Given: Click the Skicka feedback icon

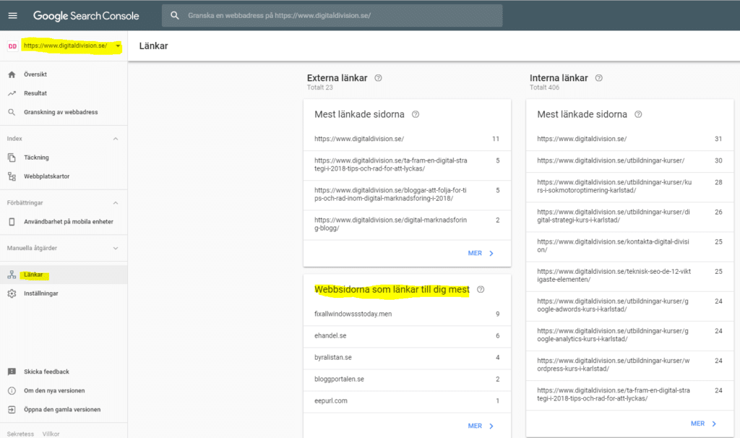Looking at the screenshot, I should tap(12, 372).
